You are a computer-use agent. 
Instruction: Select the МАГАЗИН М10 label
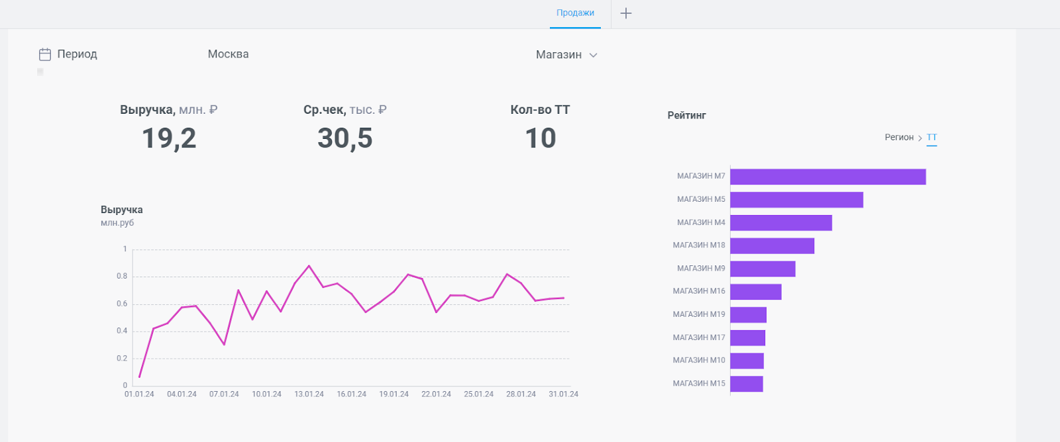click(699, 360)
